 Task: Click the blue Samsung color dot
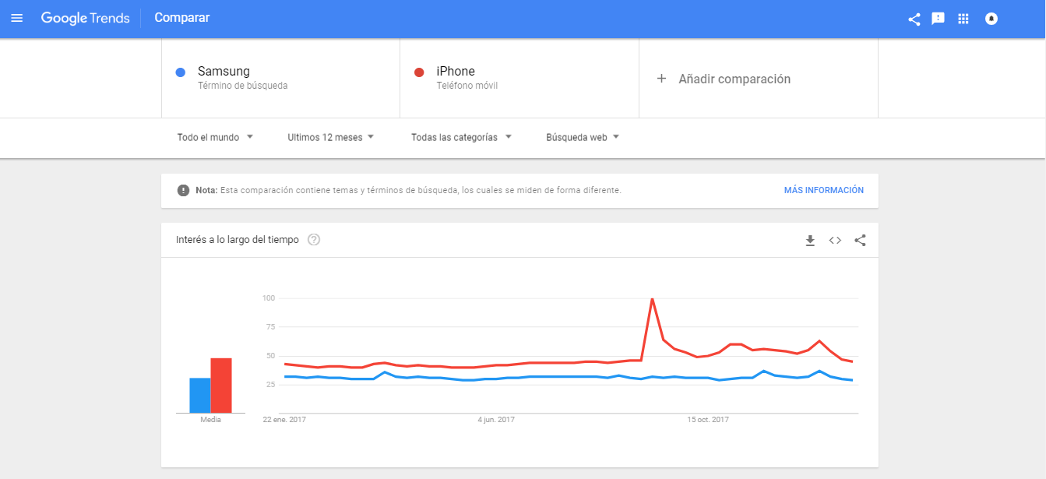pos(181,72)
